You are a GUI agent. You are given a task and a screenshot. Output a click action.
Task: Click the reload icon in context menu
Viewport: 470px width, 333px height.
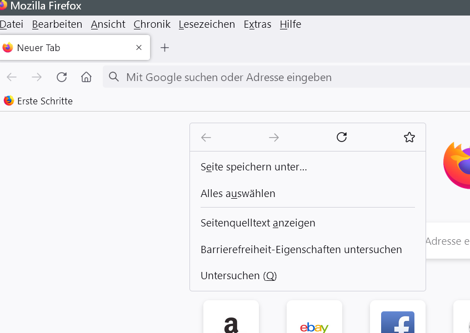(x=342, y=137)
